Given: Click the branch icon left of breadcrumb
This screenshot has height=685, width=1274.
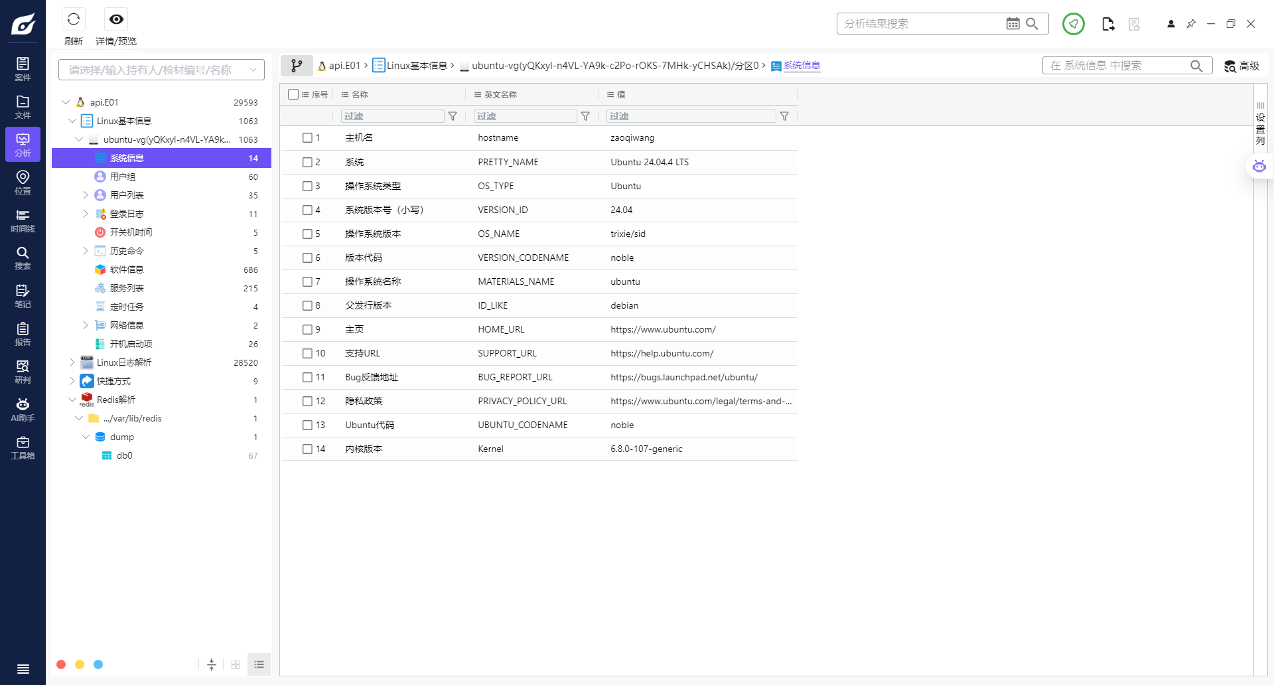Looking at the screenshot, I should click(x=297, y=65).
